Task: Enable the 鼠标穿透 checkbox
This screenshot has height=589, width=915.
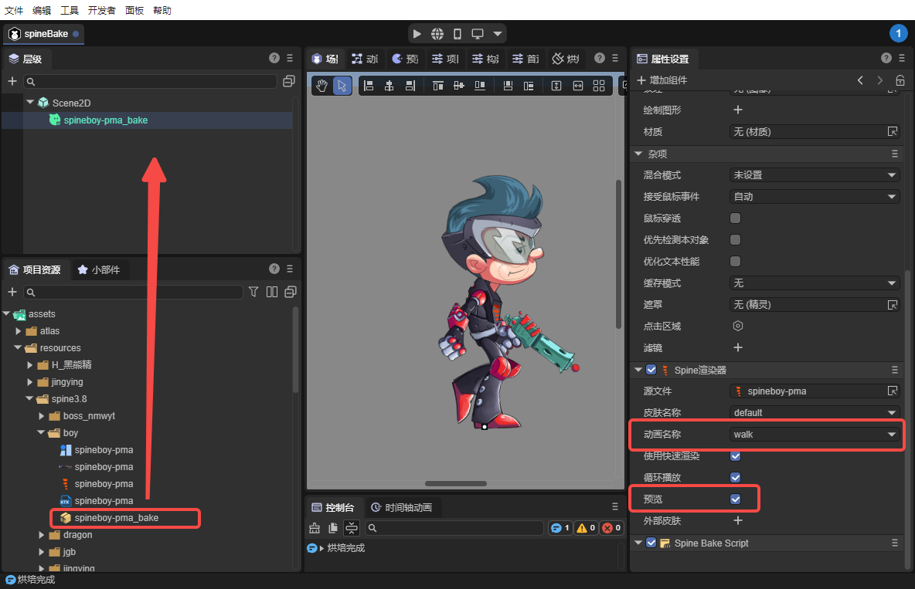Action: 736,218
